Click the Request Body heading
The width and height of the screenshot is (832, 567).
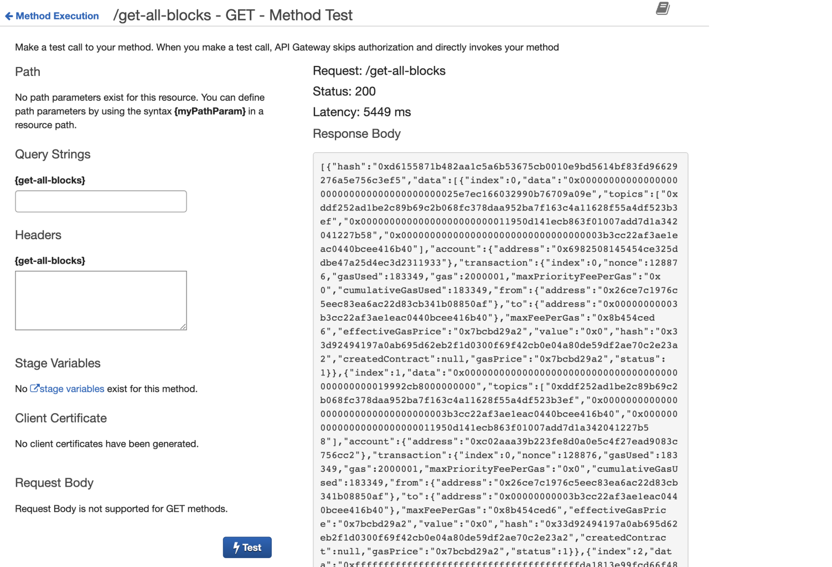[54, 483]
